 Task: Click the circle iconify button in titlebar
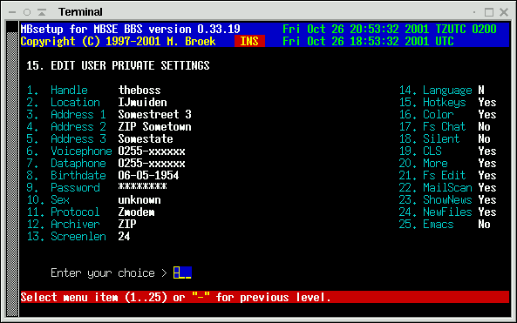click(27, 12)
